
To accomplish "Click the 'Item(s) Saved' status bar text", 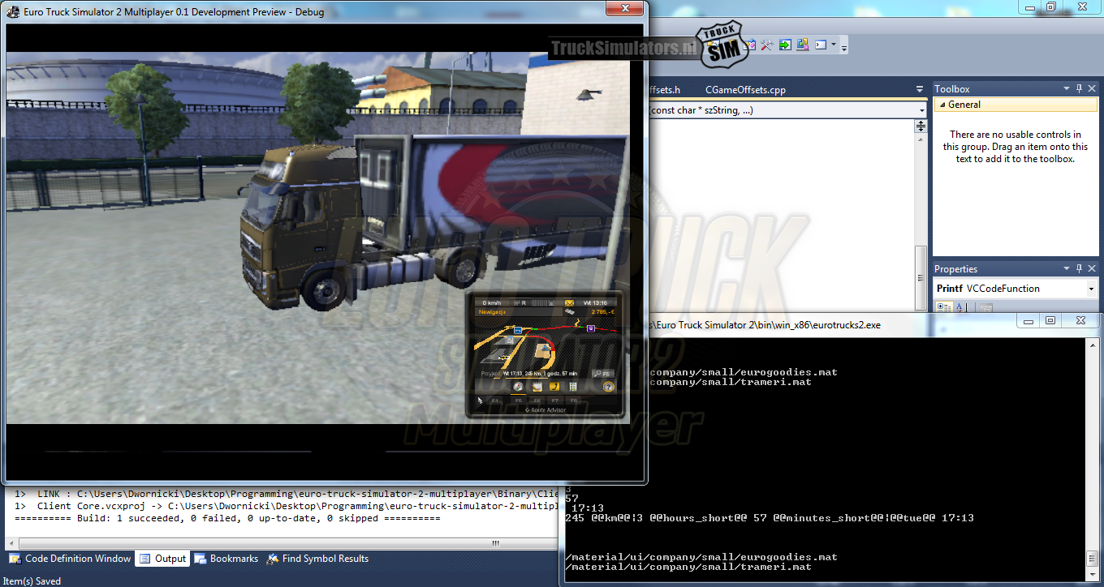I will point(31,581).
